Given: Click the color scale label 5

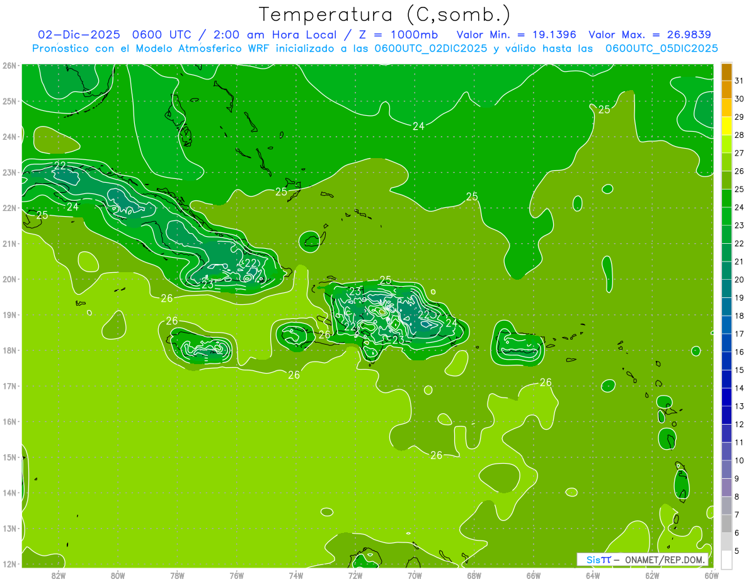Looking at the screenshot, I should pyautogui.click(x=738, y=551).
